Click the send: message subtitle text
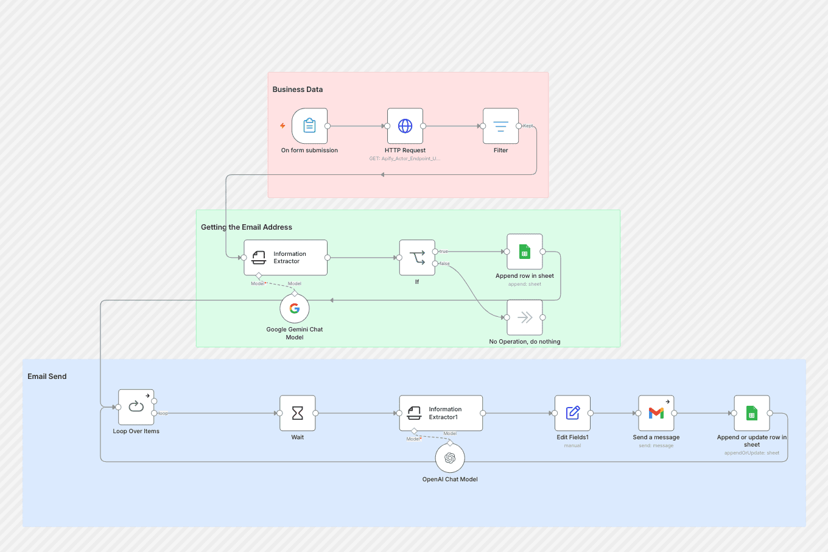This screenshot has height=552, width=828. (x=656, y=445)
